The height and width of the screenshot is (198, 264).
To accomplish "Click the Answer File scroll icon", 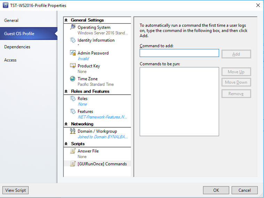I will point(73,151).
